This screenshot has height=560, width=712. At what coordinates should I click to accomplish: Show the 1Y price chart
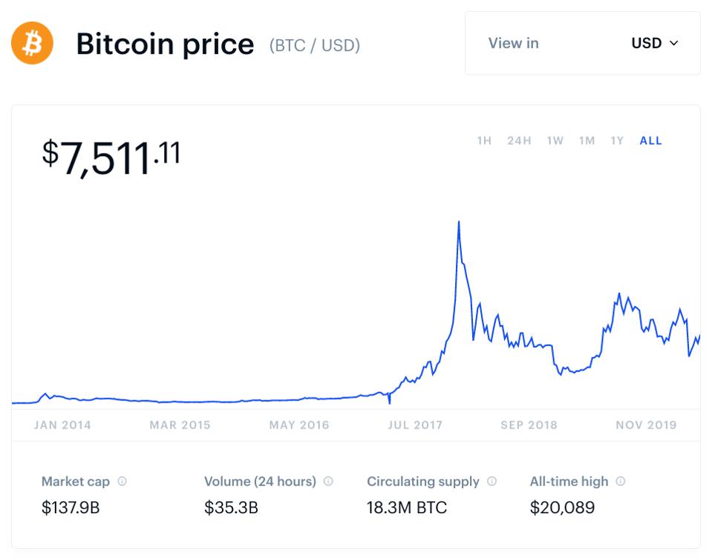point(616,140)
